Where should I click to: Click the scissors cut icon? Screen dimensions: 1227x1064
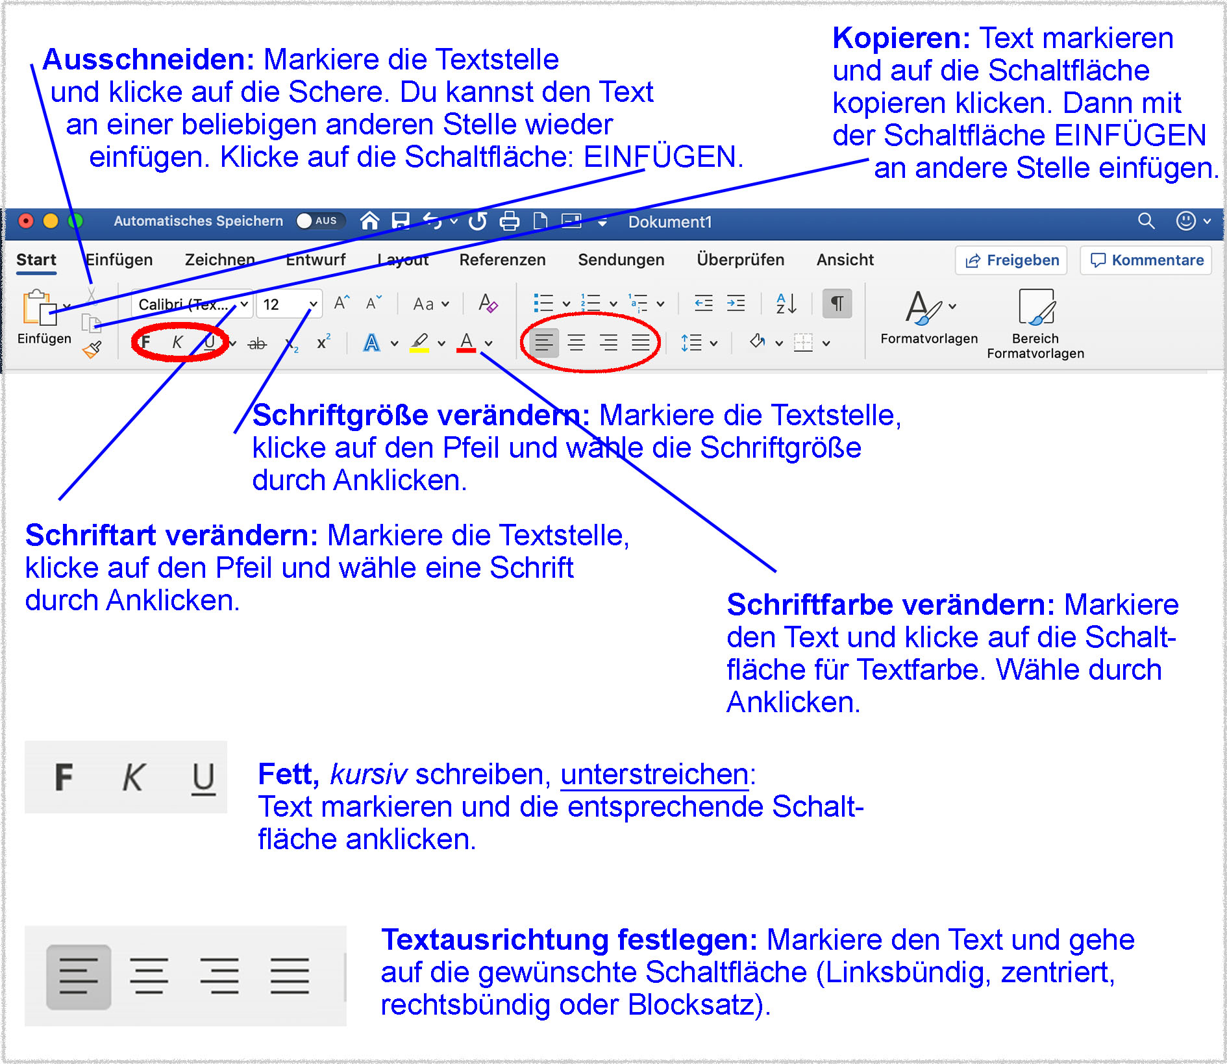click(x=92, y=295)
